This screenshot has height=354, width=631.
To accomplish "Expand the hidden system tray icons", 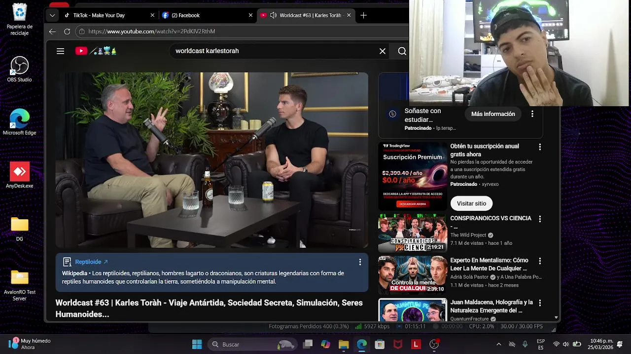I will 498,344.
